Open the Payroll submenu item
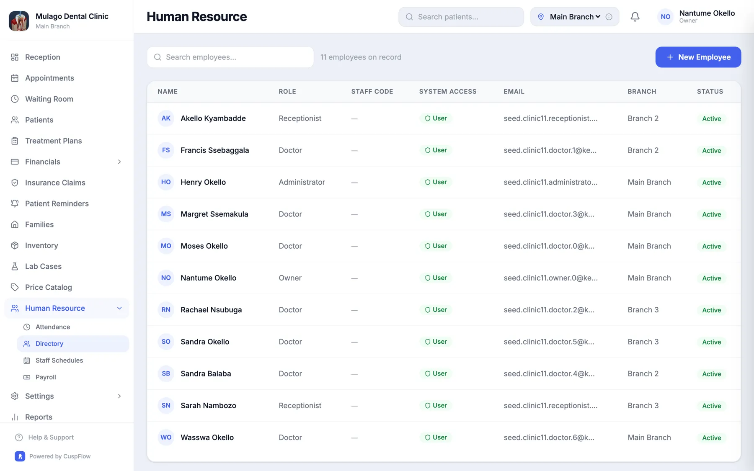754x471 pixels. (x=73, y=377)
